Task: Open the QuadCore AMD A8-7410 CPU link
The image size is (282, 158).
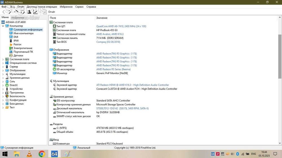Action: pyautogui.click(x=121, y=26)
